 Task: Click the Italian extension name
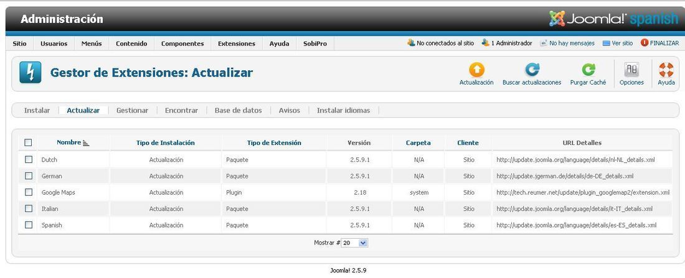[x=50, y=209]
